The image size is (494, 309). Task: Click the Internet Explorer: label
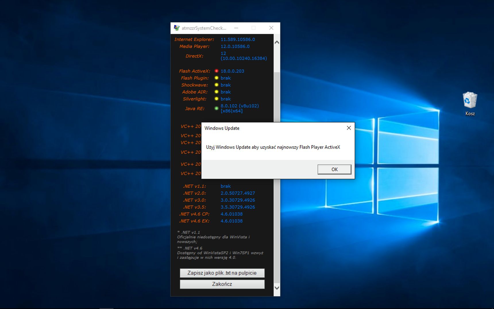point(194,39)
